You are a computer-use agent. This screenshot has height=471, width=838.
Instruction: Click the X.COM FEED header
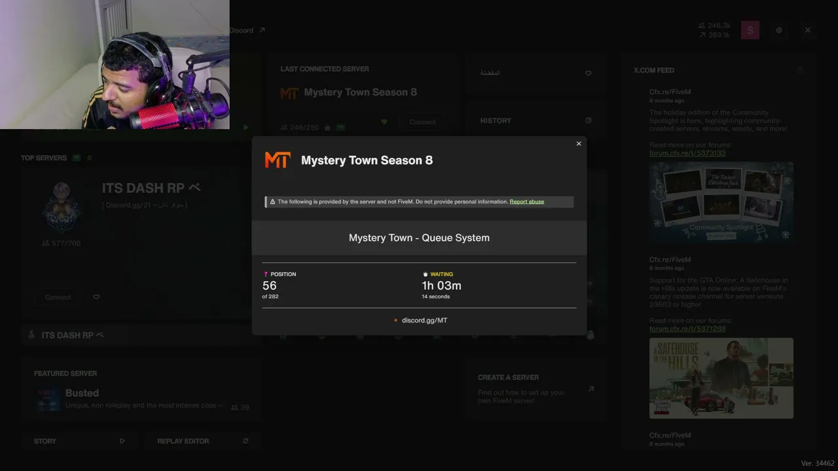(x=654, y=70)
